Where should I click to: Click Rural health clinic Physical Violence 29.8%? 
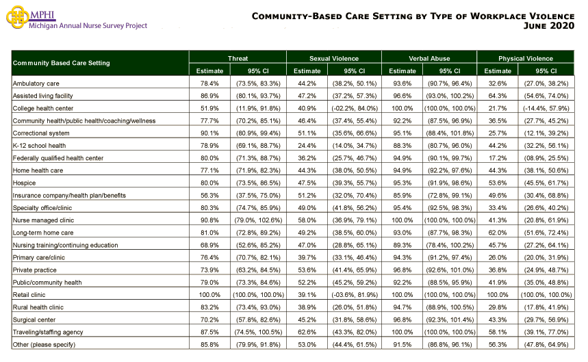point(498,307)
